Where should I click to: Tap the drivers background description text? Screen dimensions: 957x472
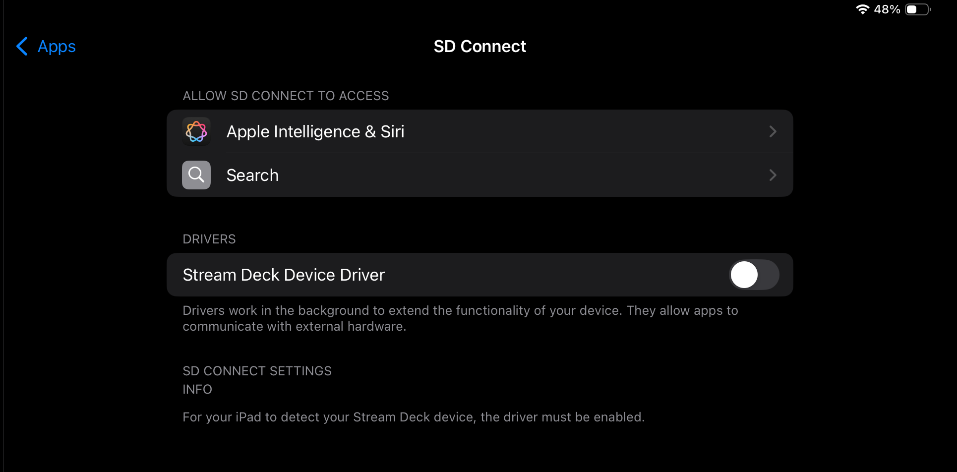pos(460,318)
